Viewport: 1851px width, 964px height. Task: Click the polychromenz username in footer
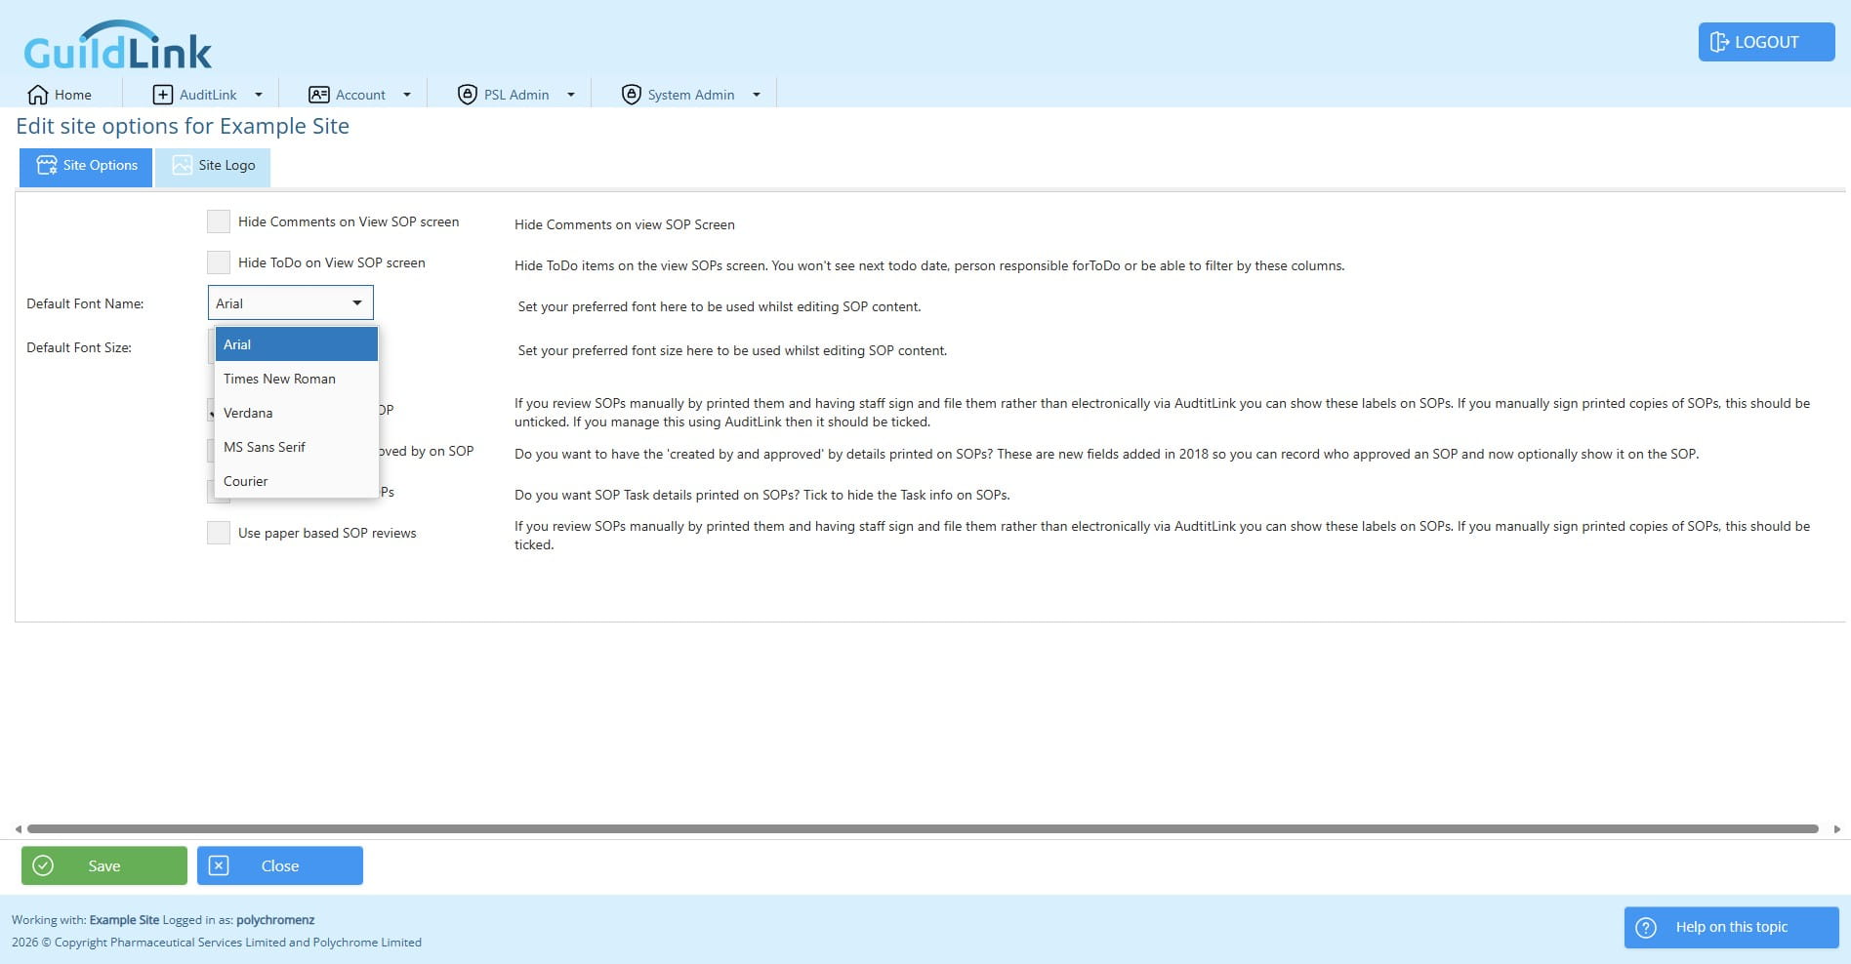[275, 919]
